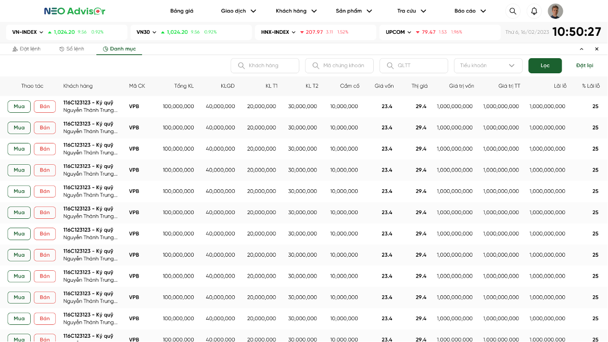Click the NEO Advisor logo
The width and height of the screenshot is (608, 342).
coord(74,11)
